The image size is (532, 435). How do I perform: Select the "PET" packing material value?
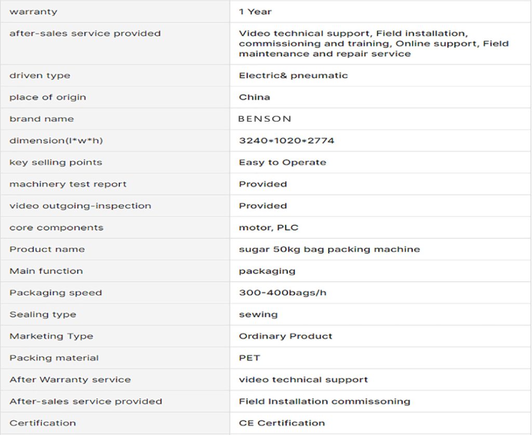249,358
